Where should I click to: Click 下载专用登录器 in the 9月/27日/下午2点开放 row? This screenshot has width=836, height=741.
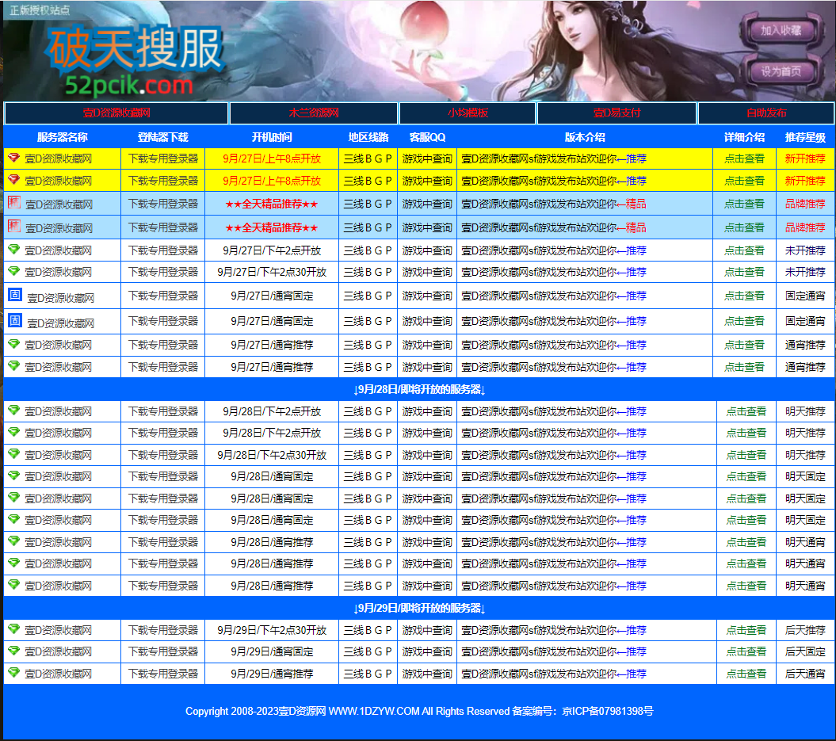163,250
